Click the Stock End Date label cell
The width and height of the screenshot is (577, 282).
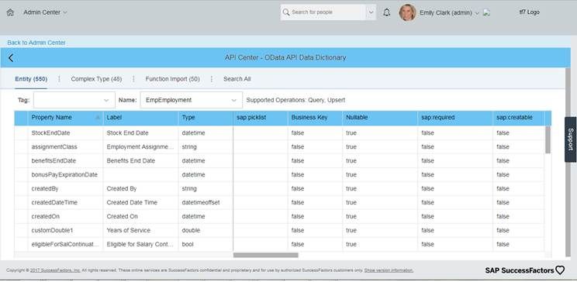(x=140, y=133)
